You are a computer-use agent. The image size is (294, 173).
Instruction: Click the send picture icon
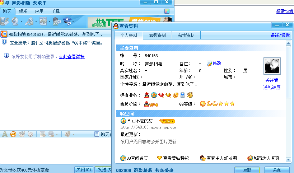click(43, 134)
